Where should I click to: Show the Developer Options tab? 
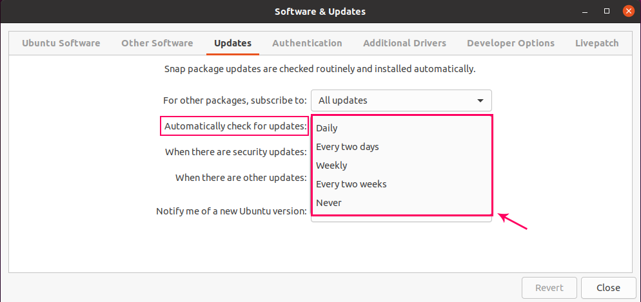pyautogui.click(x=511, y=43)
